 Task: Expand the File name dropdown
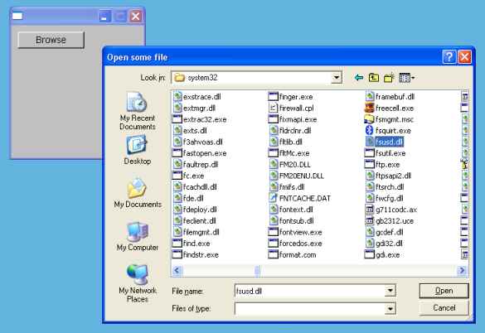(x=390, y=291)
